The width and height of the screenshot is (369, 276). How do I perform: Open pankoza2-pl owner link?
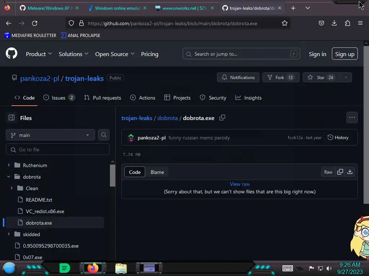40,78
